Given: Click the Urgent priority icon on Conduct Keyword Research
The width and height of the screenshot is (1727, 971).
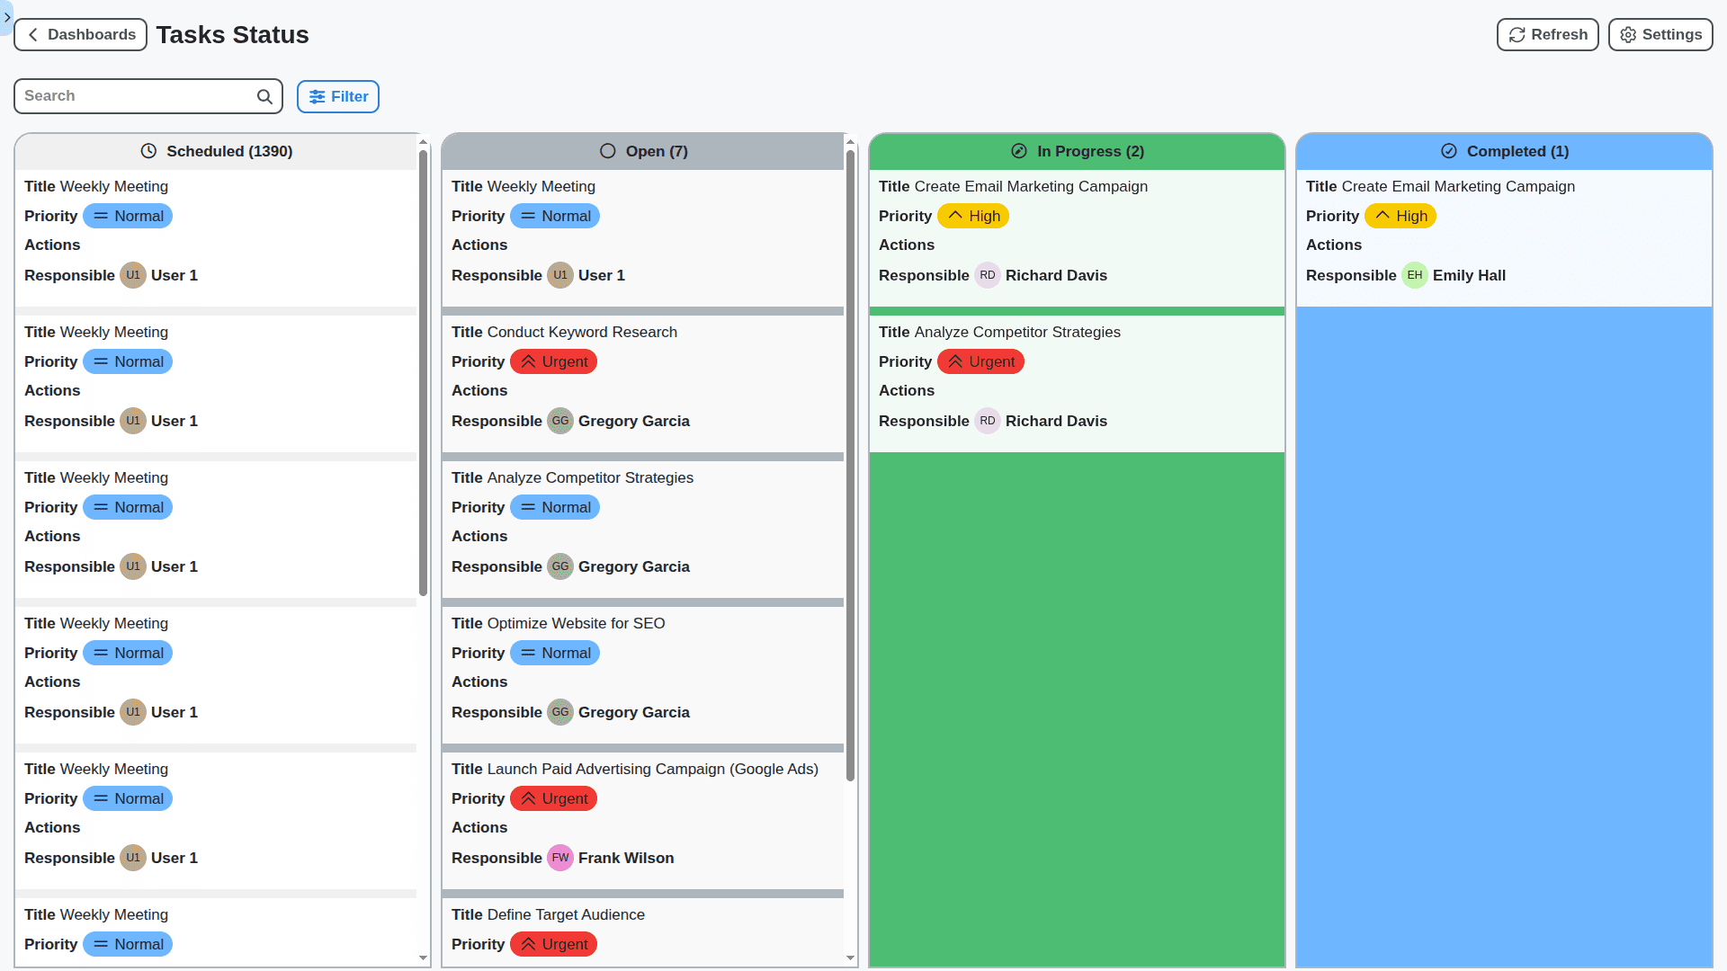Looking at the screenshot, I should coord(529,361).
